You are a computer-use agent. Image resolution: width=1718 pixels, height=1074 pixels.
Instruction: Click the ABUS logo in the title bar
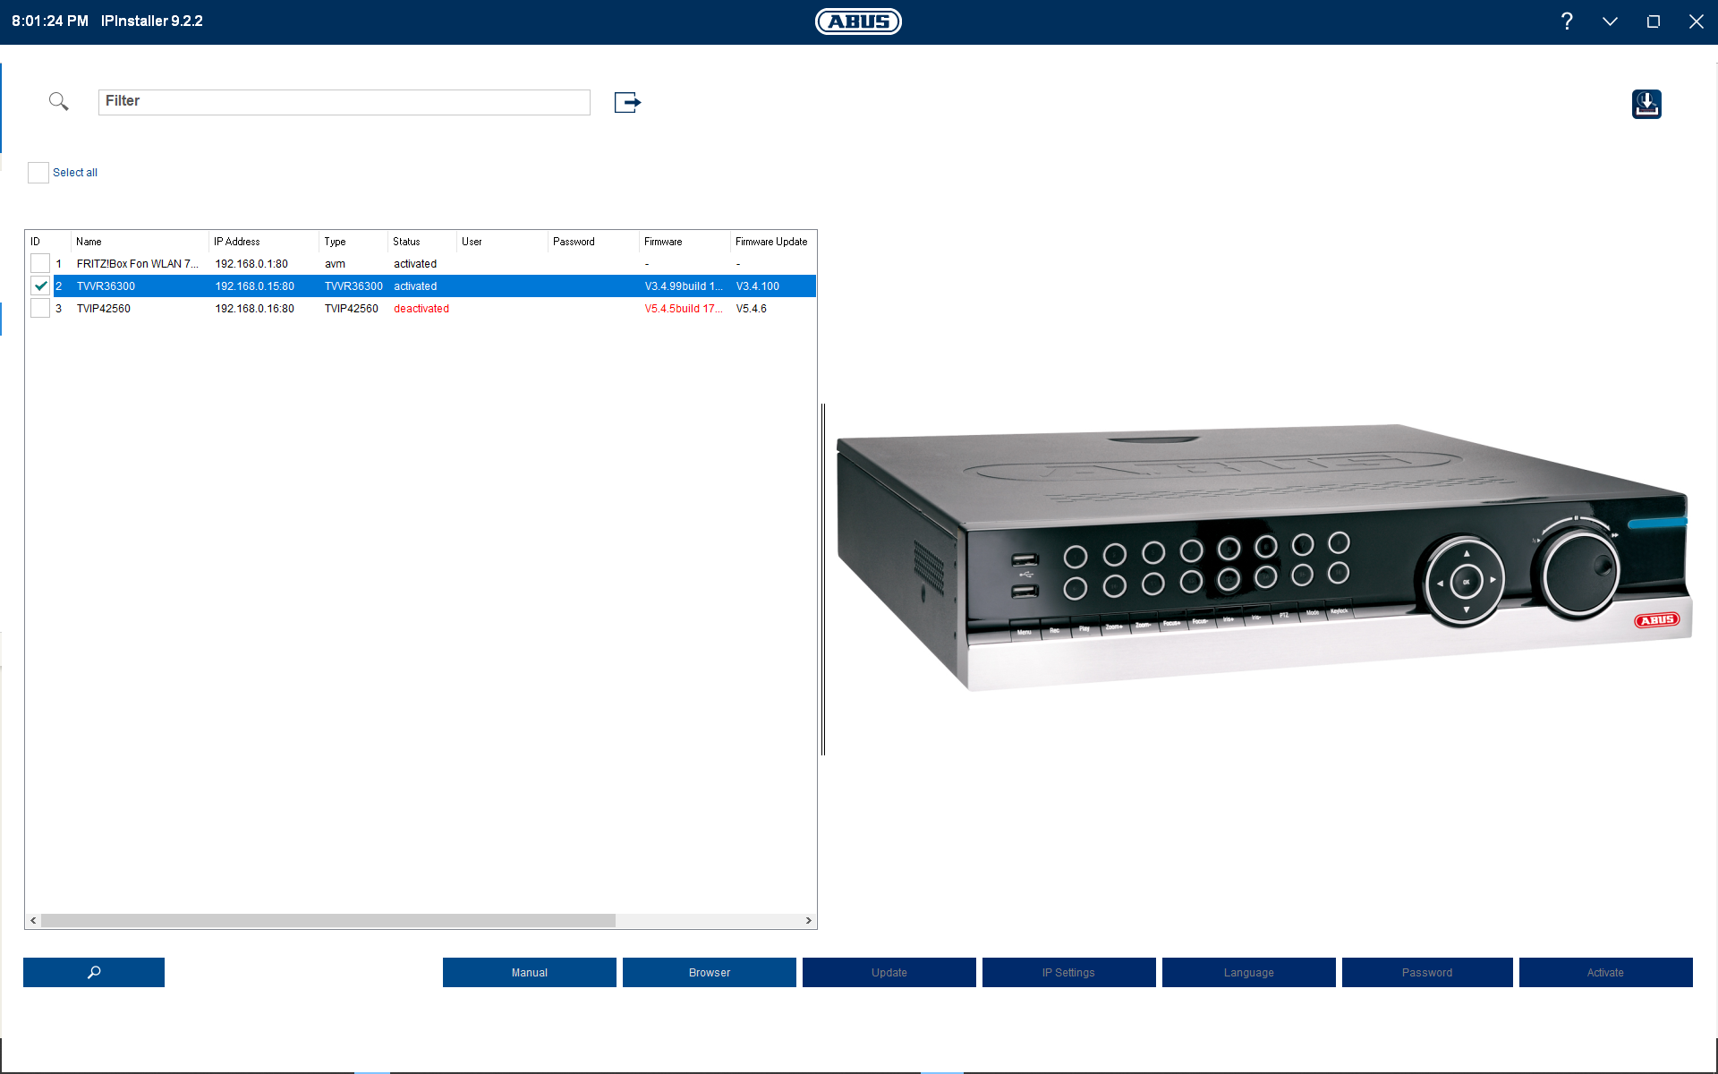(x=858, y=21)
